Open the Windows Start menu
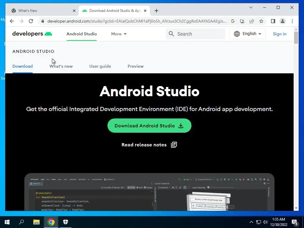Screen dimensions: 304x228 tap(7, 222)
